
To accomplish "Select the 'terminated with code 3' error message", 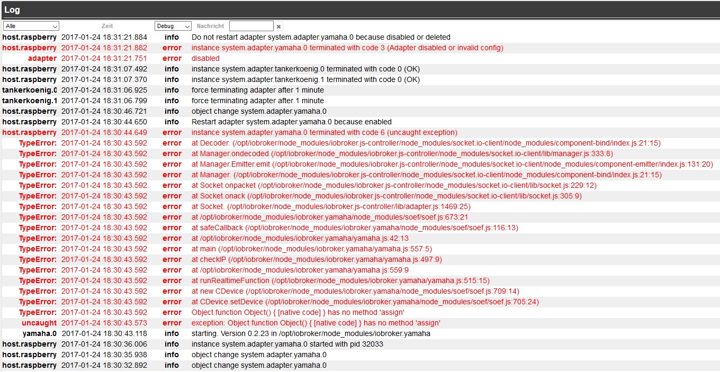I will tap(347, 48).
